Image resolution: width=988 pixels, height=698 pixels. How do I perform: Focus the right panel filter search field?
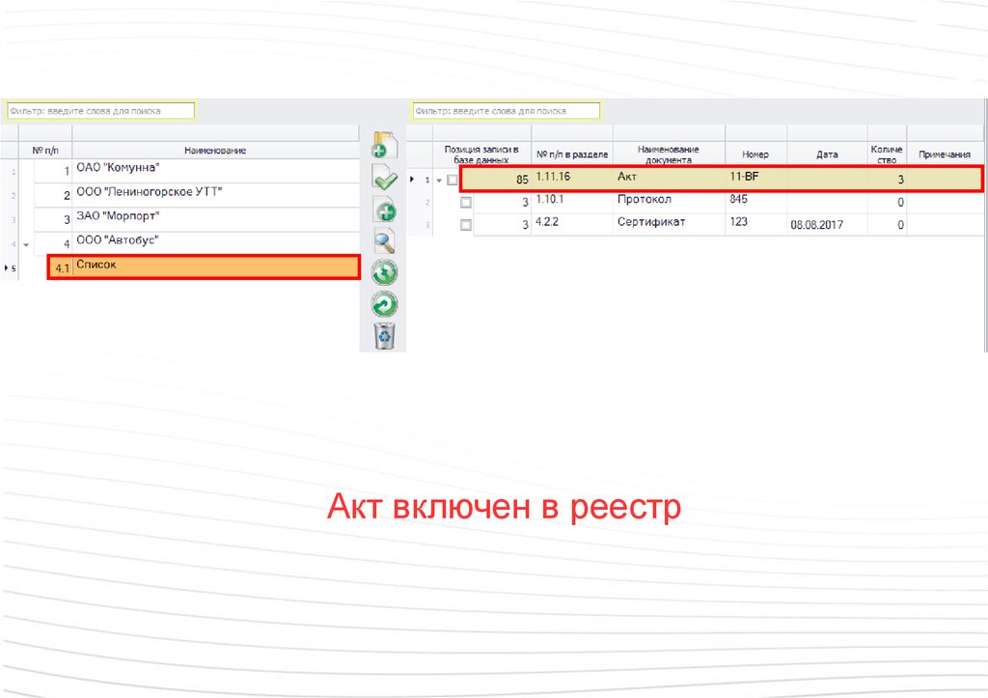pyautogui.click(x=507, y=111)
